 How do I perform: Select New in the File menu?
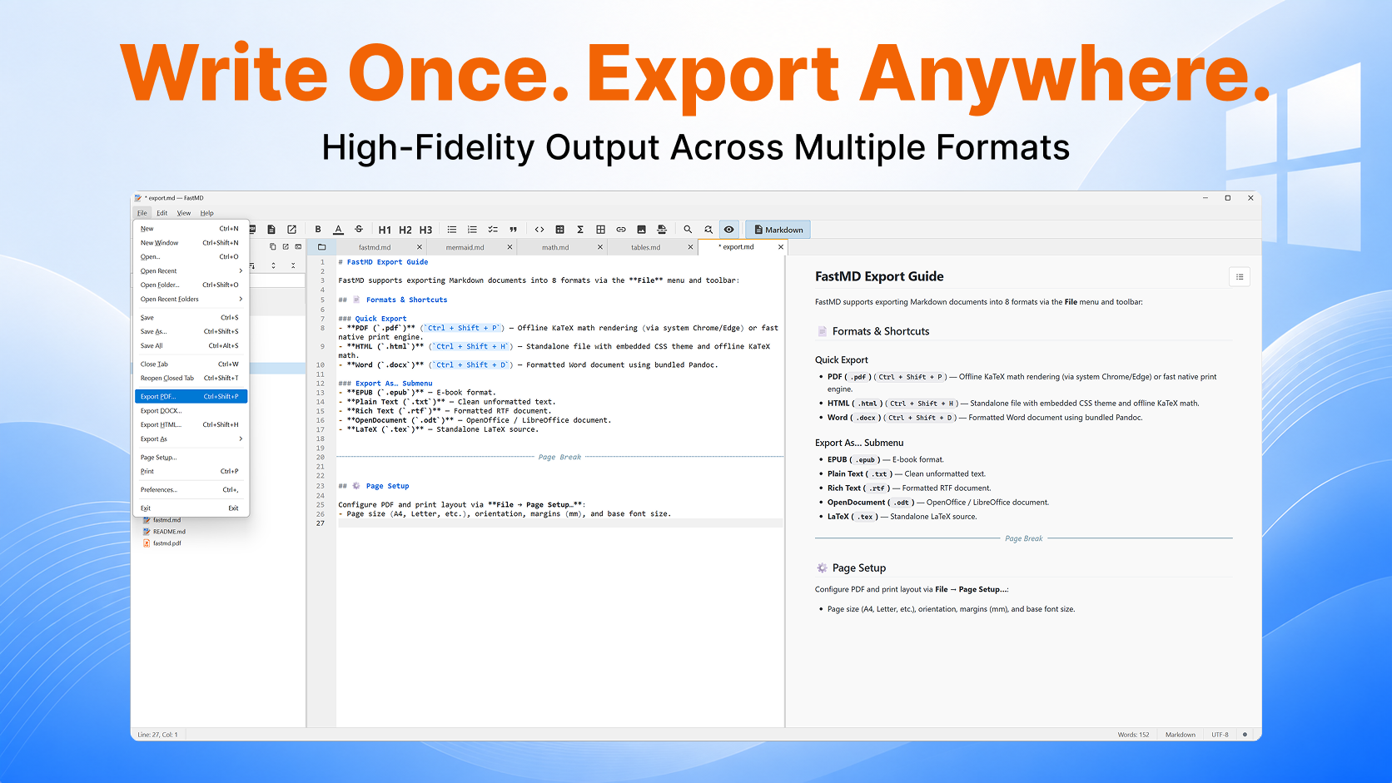coord(191,229)
